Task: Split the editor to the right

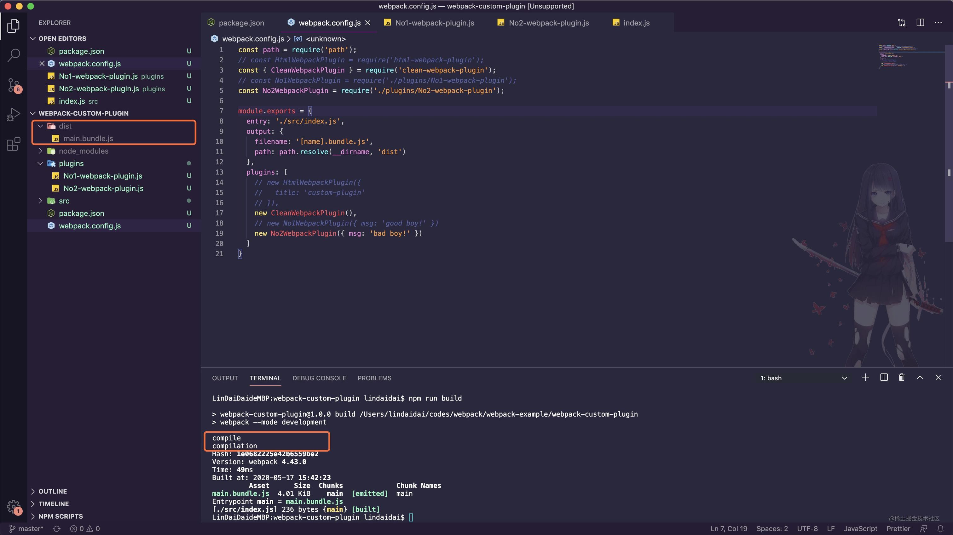Action: point(920,23)
